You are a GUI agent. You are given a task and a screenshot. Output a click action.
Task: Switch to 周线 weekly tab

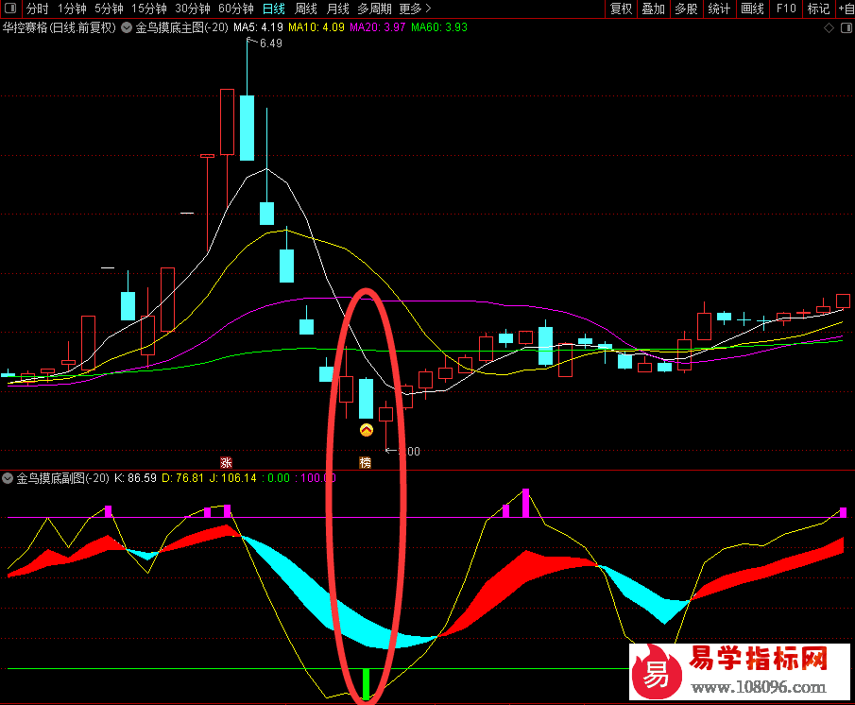pos(306,9)
